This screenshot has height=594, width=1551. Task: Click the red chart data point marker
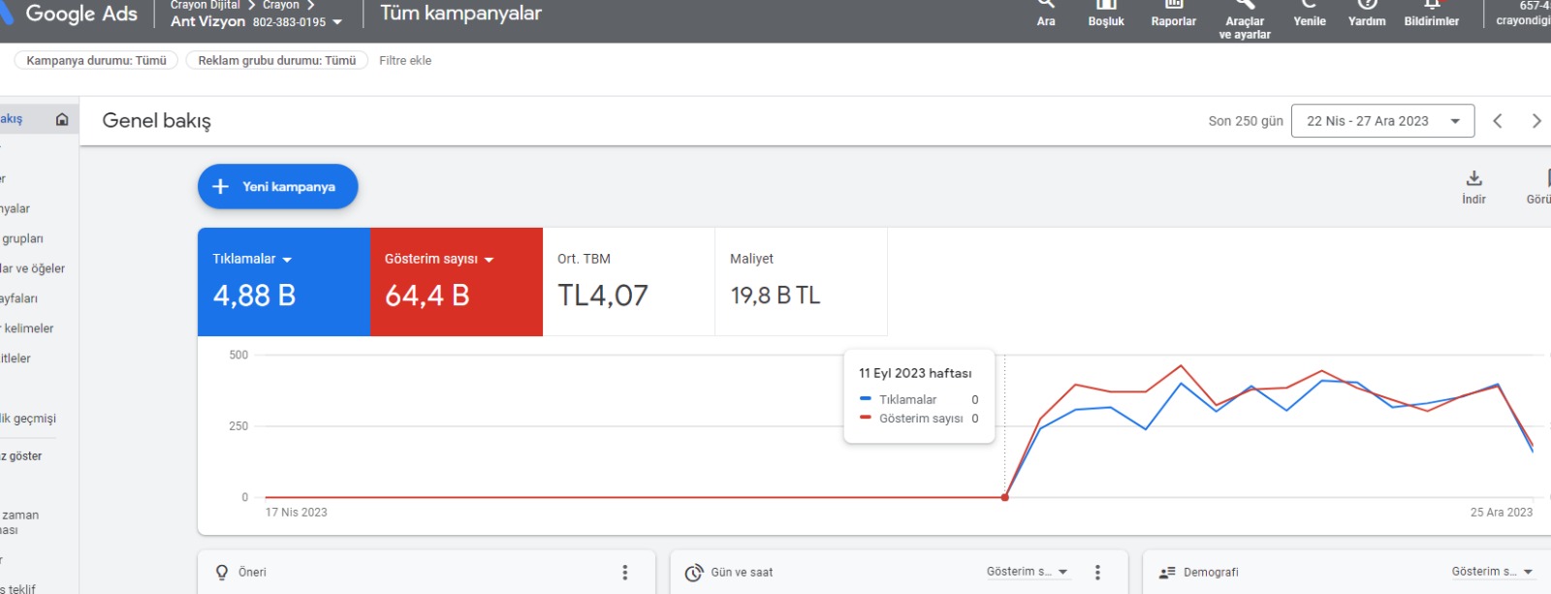(1005, 497)
